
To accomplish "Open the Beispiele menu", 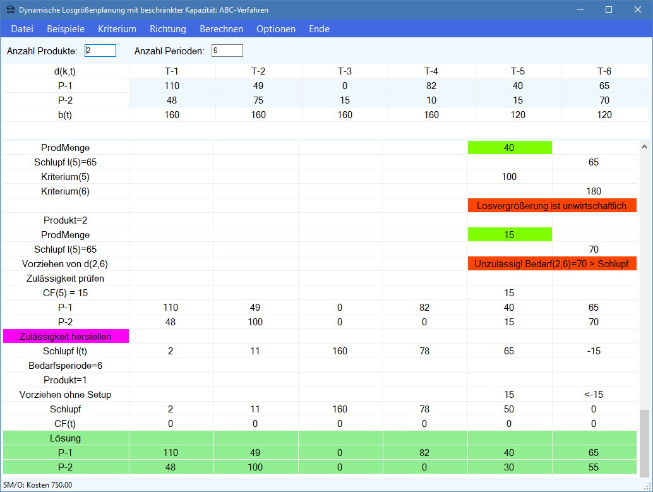I will 66,29.
